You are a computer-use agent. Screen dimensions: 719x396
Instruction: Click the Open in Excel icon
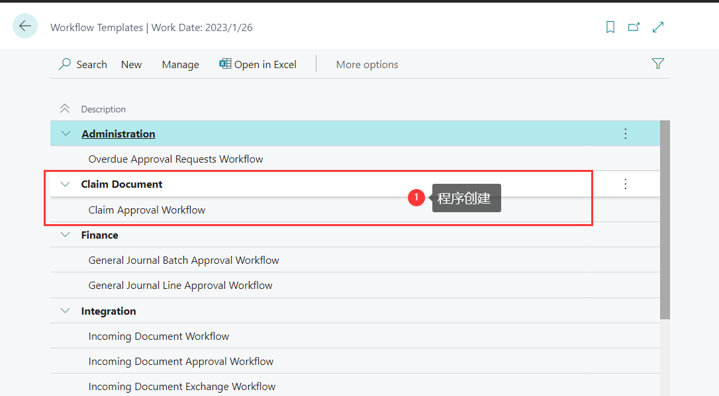225,64
